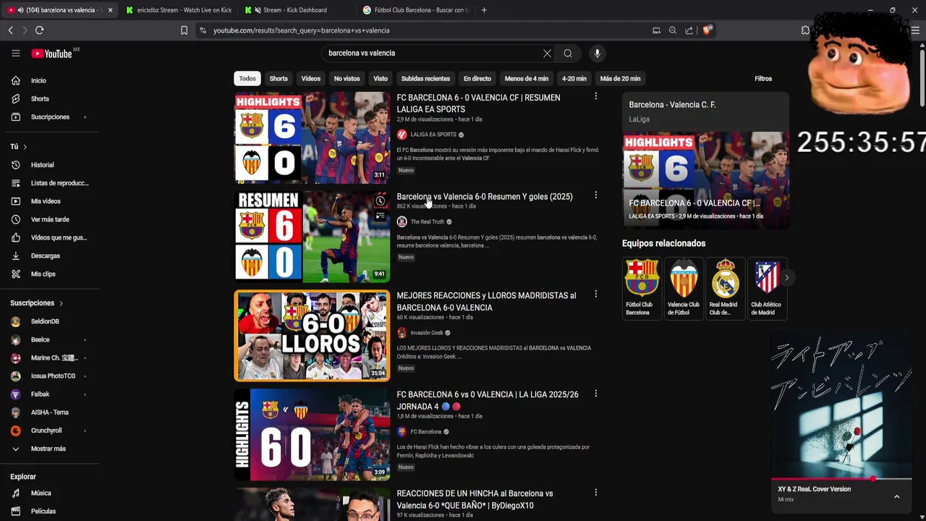Switch to Stream - Kick Dashboard tab
This screenshot has width=926, height=521.
pyautogui.click(x=295, y=10)
